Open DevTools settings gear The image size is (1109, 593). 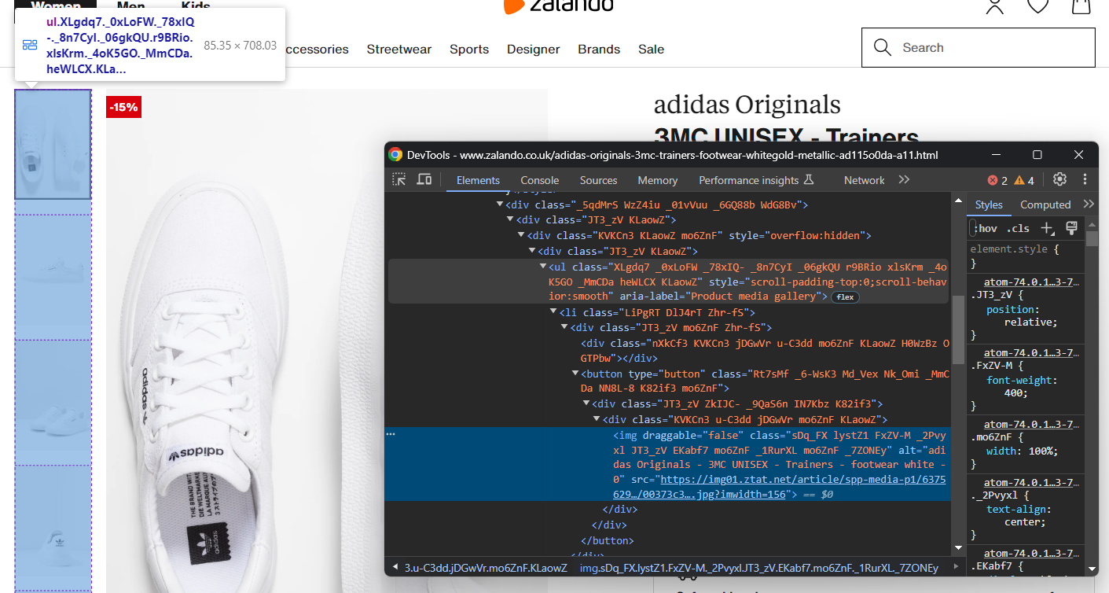pos(1059,179)
